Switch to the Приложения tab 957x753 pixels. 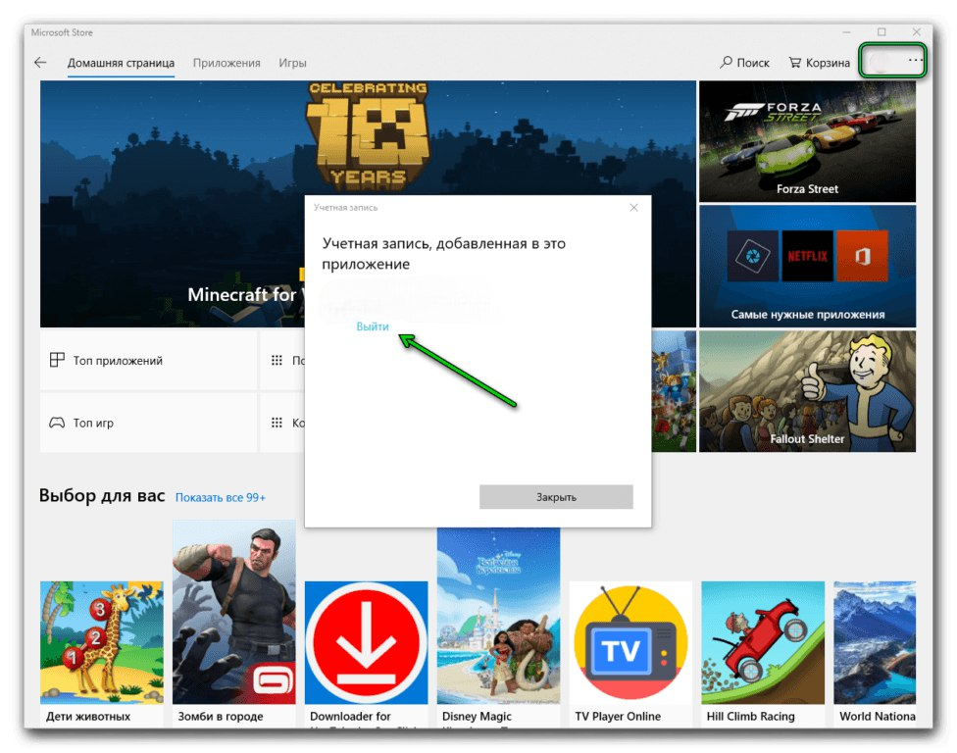pos(227,63)
